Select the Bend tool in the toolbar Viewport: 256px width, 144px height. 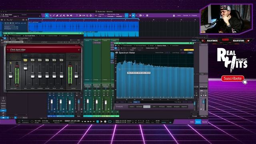click(68, 15)
